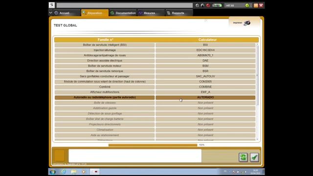Click the orange minimize window button
The image size is (313, 176).
click(256, 5)
